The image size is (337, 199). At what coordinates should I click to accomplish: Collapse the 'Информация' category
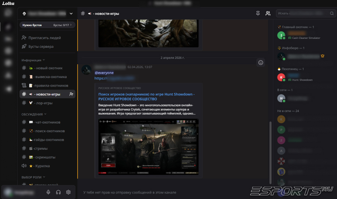click(x=33, y=60)
